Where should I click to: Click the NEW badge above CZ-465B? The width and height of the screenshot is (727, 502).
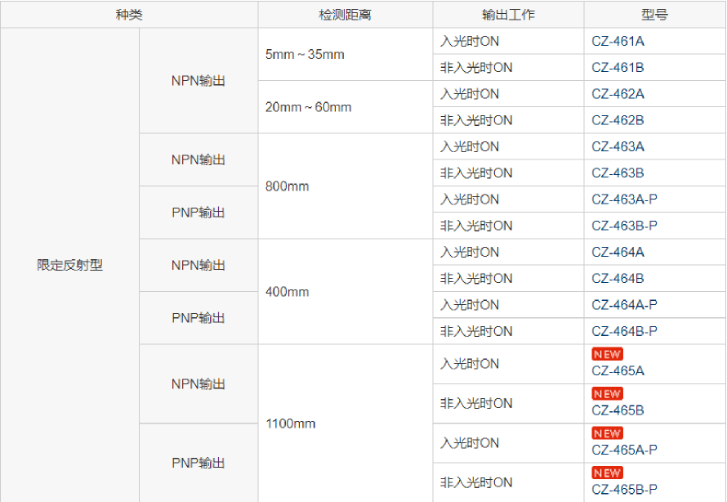(607, 394)
